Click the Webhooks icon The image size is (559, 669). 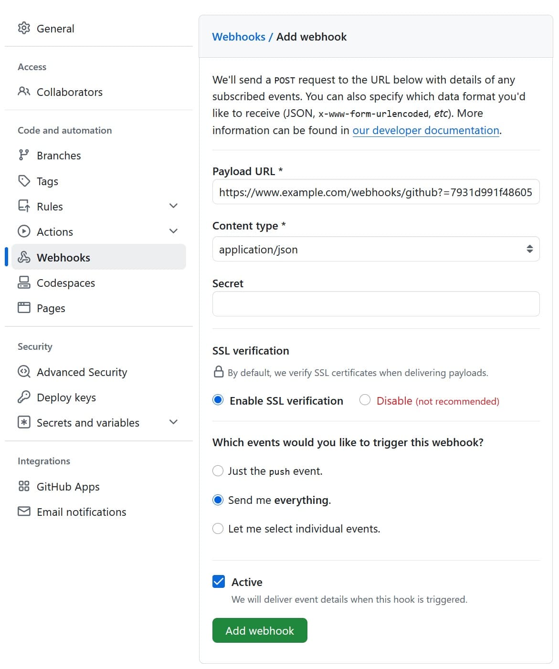(24, 257)
